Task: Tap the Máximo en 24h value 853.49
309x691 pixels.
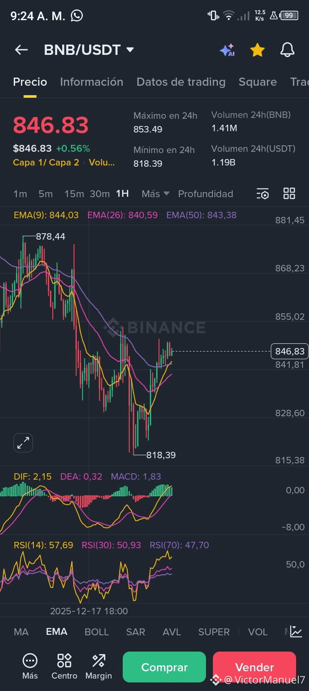Action: (148, 129)
